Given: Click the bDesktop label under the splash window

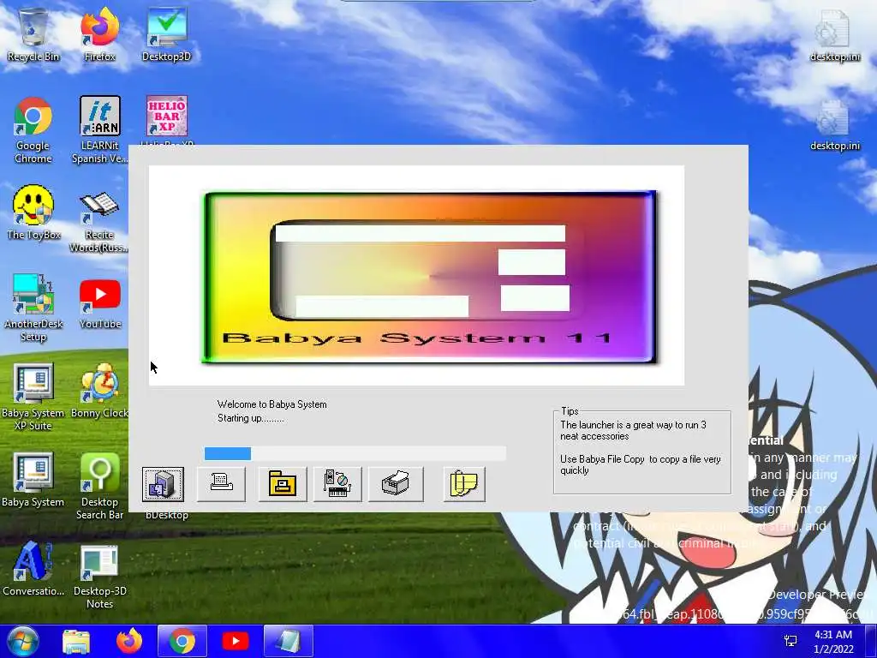Looking at the screenshot, I should [x=167, y=515].
